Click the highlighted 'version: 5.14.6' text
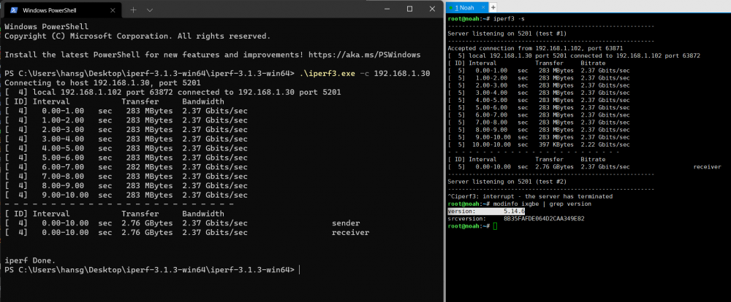This screenshot has width=731, height=302. pos(486,212)
